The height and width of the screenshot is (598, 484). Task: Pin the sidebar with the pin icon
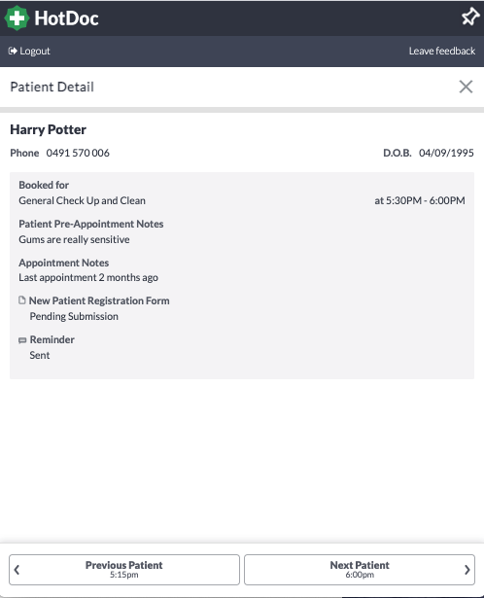[x=469, y=17]
